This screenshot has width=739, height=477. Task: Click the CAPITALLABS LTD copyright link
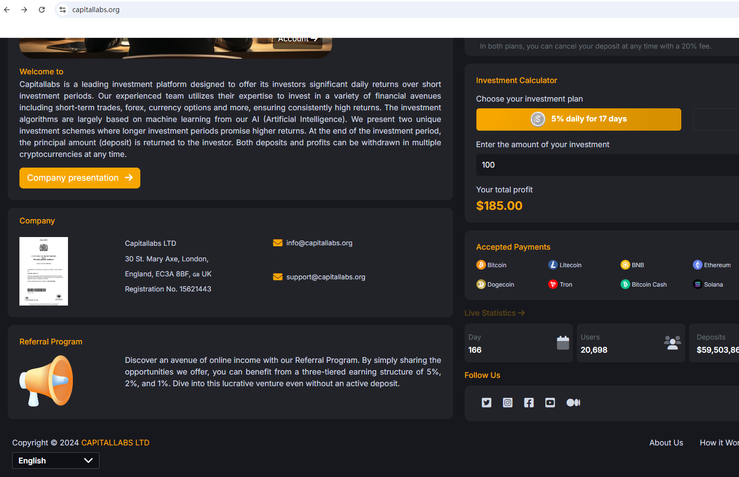point(116,443)
